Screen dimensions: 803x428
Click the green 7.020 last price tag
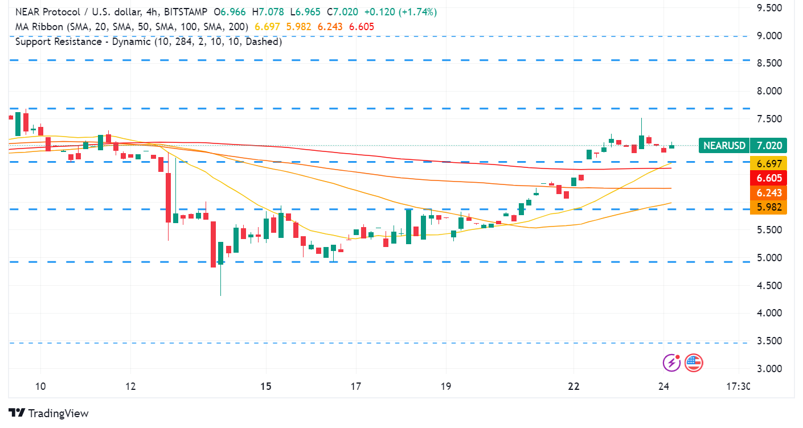769,146
